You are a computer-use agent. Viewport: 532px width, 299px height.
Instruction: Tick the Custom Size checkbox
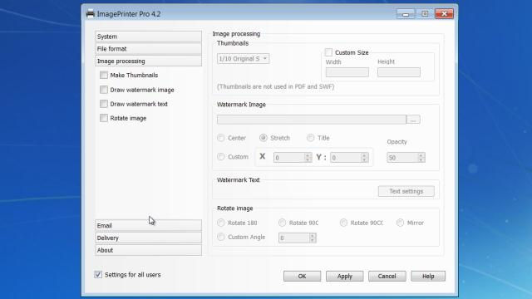tap(328, 52)
